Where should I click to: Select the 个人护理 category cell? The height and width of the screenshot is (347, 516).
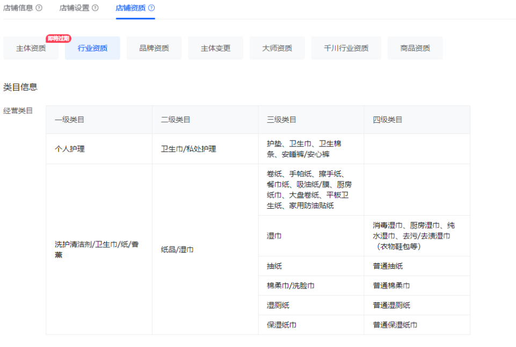point(69,149)
